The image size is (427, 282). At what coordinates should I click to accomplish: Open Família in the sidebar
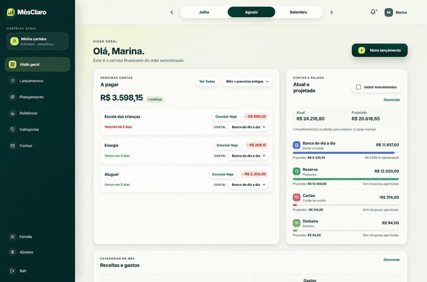38,237
